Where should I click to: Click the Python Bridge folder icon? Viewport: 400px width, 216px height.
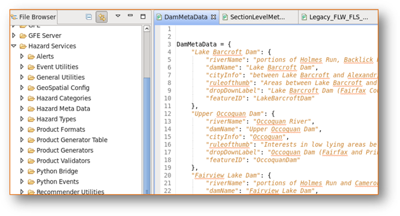31,171
